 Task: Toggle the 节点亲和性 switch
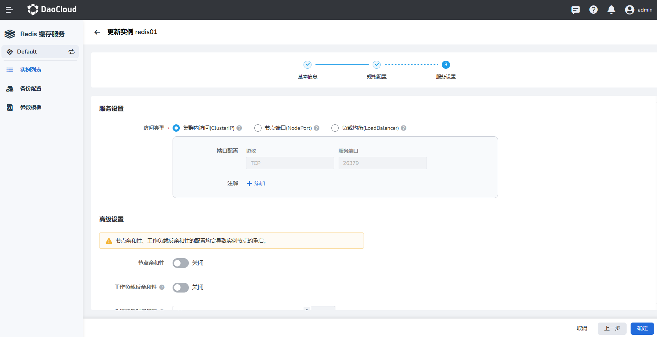click(x=181, y=263)
